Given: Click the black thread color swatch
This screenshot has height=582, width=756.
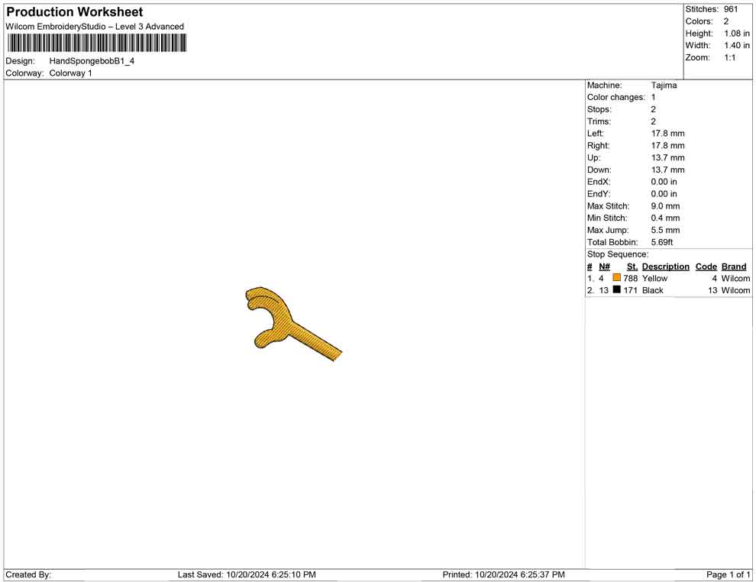Looking at the screenshot, I should 617,289.
